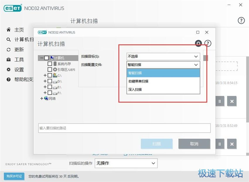This screenshot has height=182, width=249.
Task: Check the 引导区/UEFI checkbox
Action: click(50, 69)
